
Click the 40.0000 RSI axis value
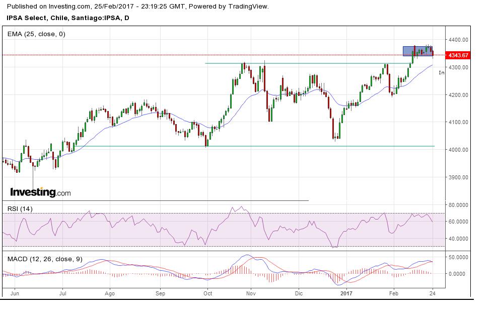[x=458, y=239]
